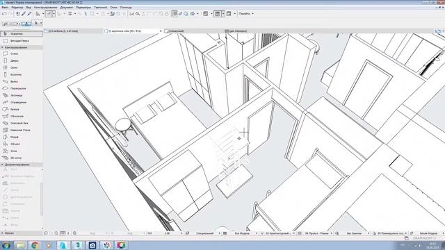445x250 pixels.
Task: Click the Redo arrow icon
Action: pyautogui.click(x=10, y=14)
